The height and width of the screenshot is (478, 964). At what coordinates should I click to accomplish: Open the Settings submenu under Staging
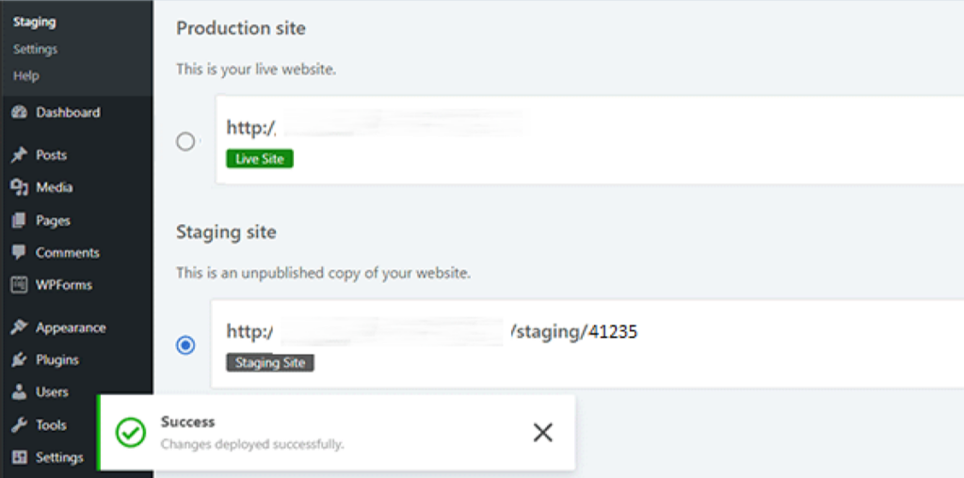pyautogui.click(x=35, y=49)
